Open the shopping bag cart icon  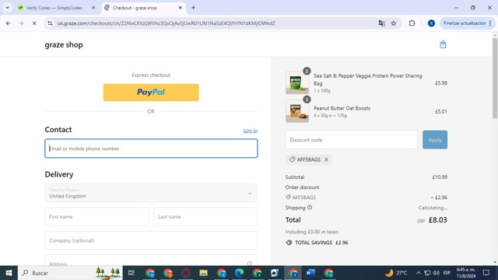(443, 44)
